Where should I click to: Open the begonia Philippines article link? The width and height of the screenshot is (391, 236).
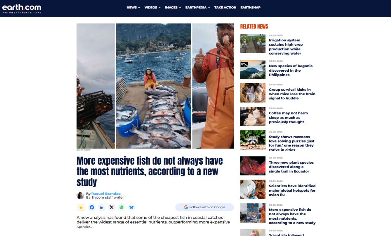pyautogui.click(x=291, y=70)
